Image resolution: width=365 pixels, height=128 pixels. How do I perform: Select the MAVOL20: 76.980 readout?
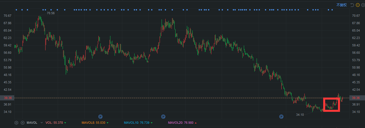tap(180, 123)
